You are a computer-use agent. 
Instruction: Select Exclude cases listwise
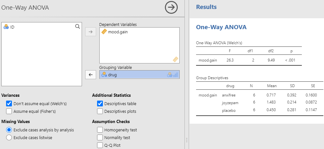[x=9, y=137]
